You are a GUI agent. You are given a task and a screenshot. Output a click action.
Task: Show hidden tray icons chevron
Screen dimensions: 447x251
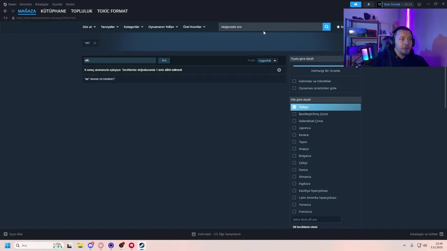pyautogui.click(x=404, y=245)
